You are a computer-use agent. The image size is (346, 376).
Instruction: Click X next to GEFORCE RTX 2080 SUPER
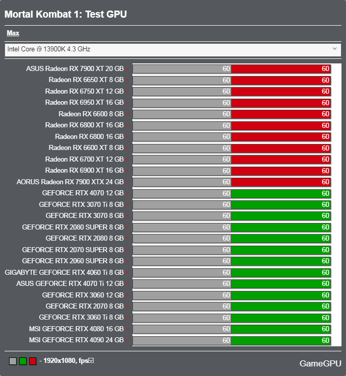(127, 228)
